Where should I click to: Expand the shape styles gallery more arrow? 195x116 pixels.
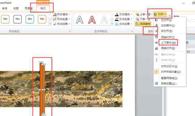[x=50, y=24]
